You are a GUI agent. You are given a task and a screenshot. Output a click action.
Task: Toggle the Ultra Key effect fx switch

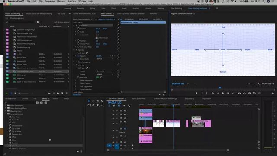77,65
